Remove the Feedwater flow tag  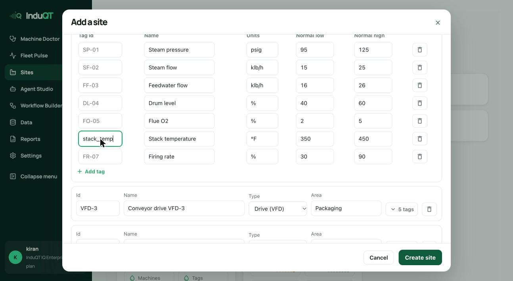420,85
